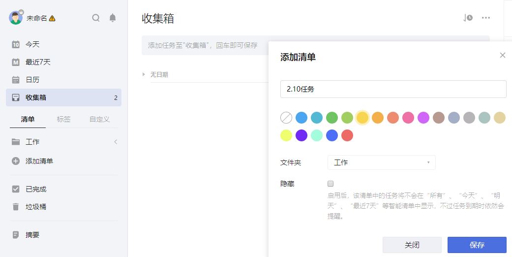Pick the red color swatch
Screen dimensions: 512x257
pos(347,135)
